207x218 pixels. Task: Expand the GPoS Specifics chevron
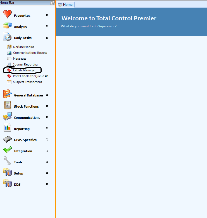(x=47, y=140)
